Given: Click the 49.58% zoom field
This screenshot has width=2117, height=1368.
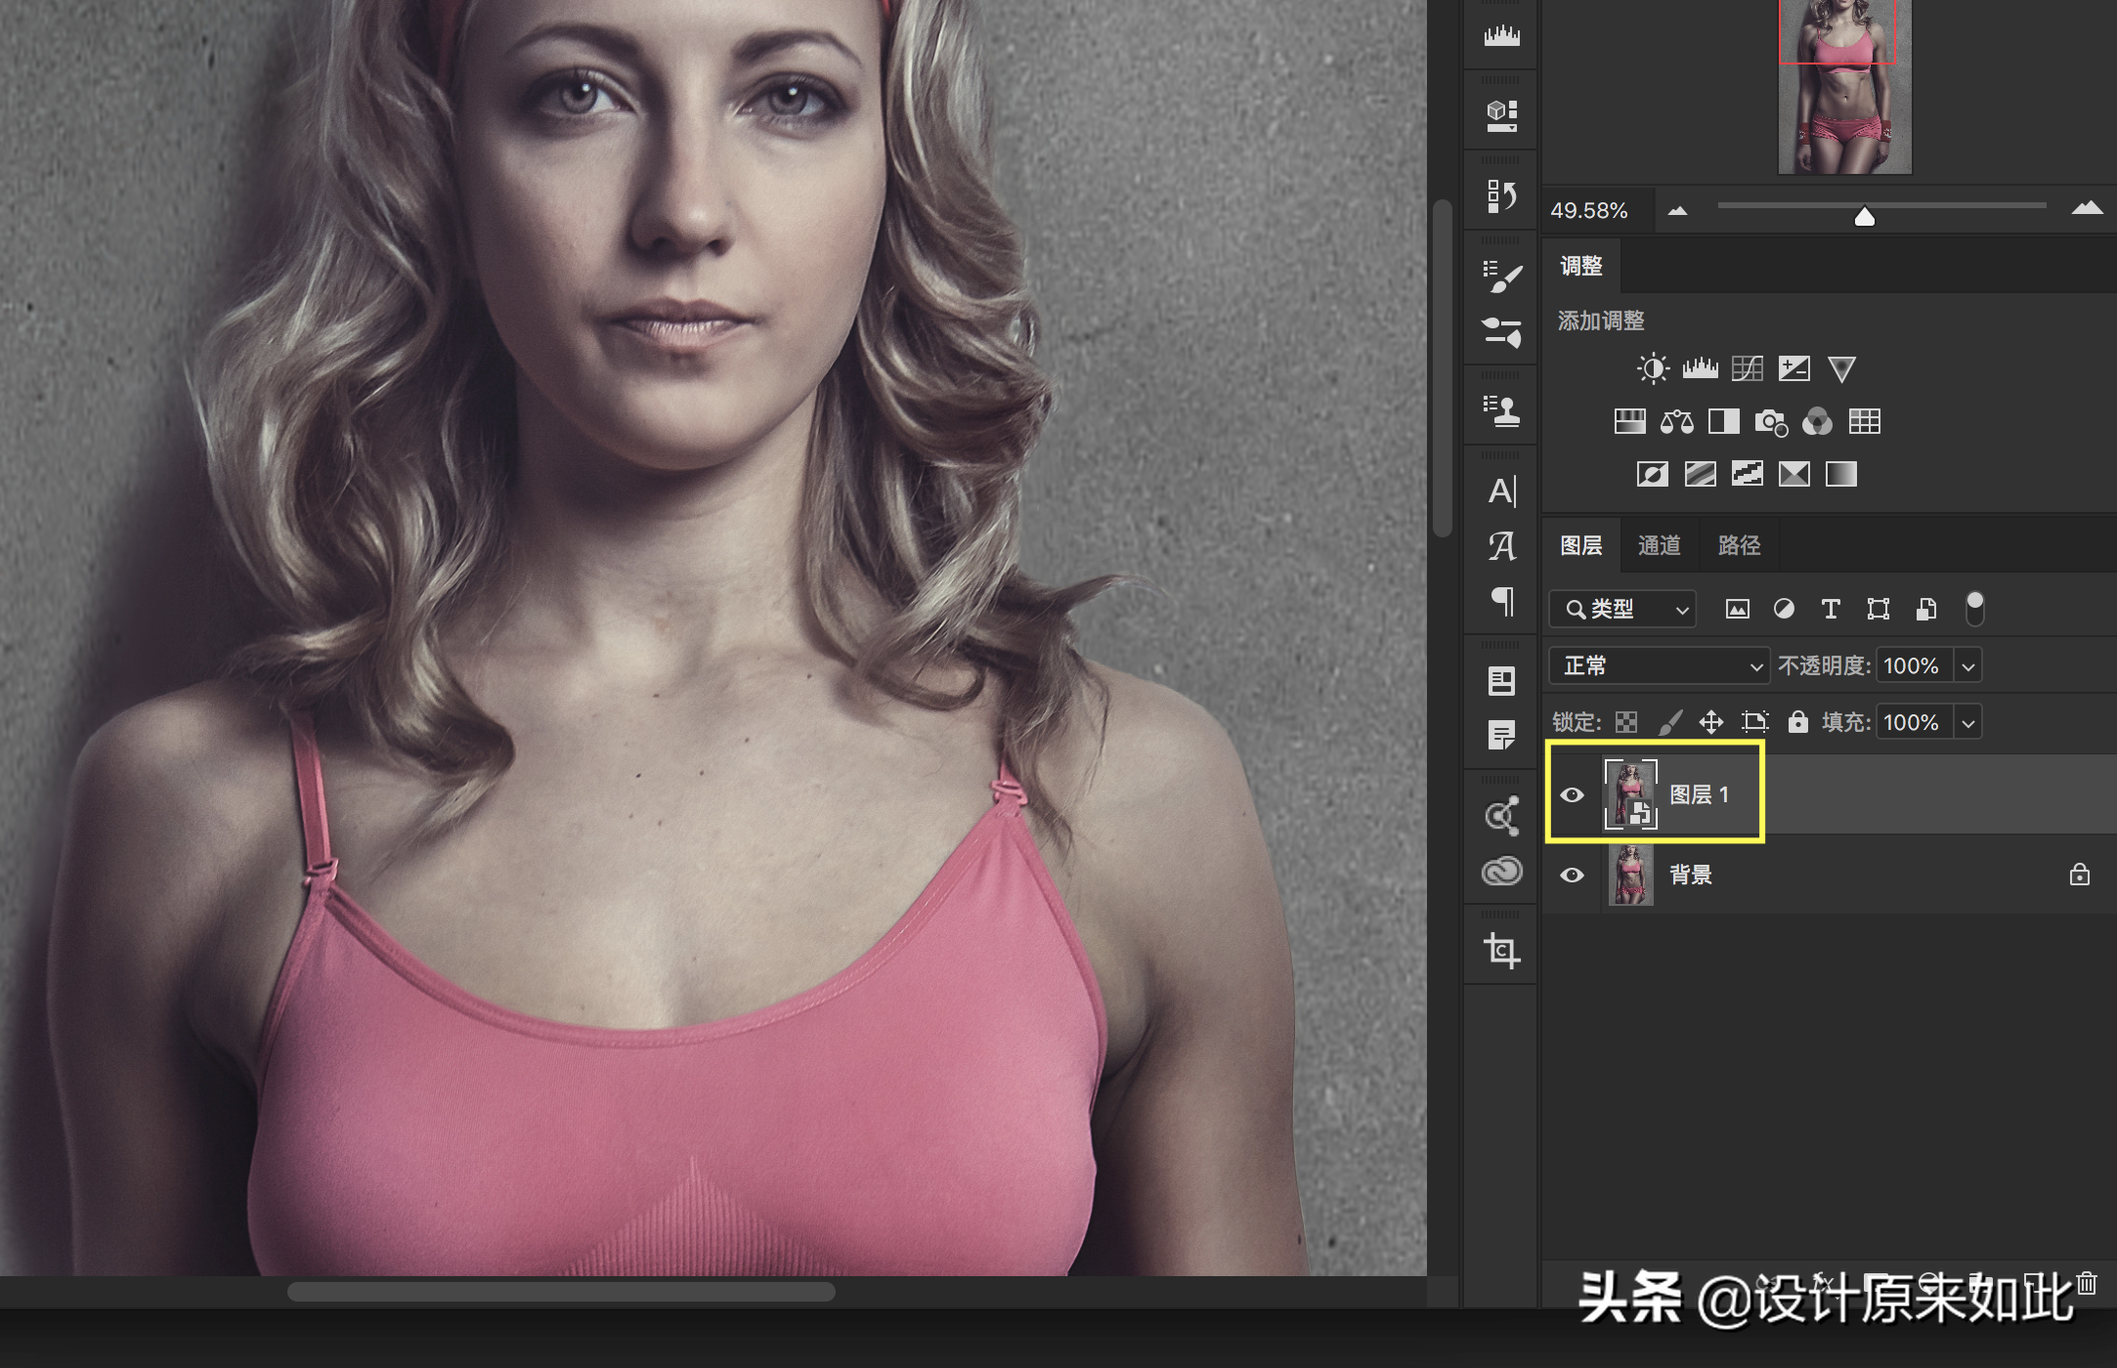Looking at the screenshot, I should [1597, 210].
